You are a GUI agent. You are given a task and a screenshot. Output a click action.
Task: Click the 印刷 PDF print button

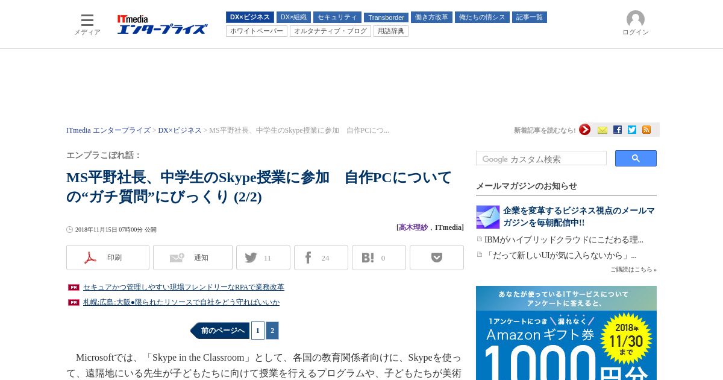[x=108, y=258]
